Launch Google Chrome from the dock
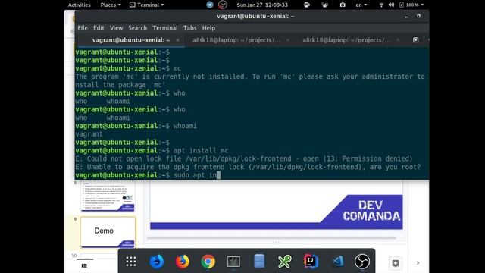This screenshot has height=273, width=485. [x=208, y=262]
